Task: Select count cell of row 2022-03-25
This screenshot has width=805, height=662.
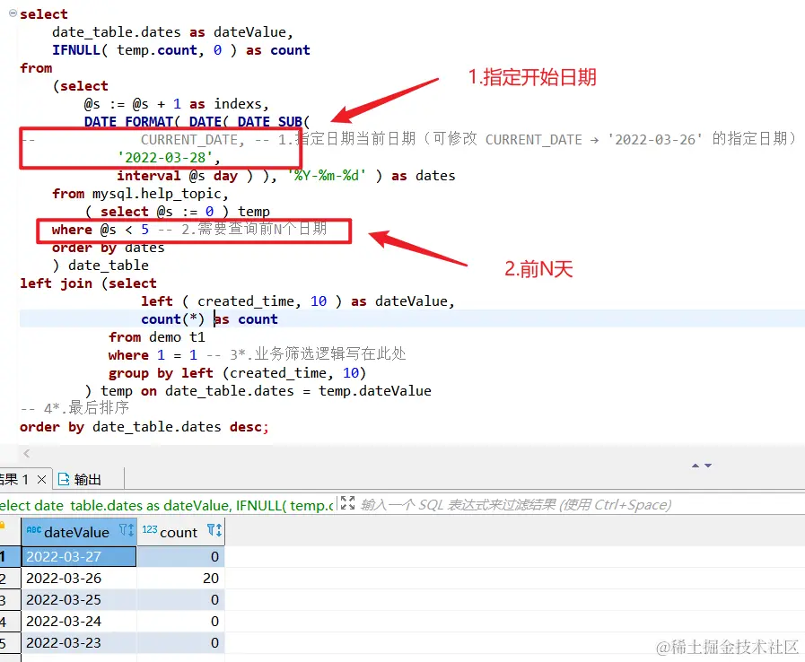Action: (x=180, y=600)
